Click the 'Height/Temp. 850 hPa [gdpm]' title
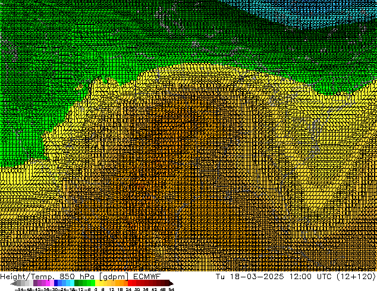The height and width of the screenshot is (291, 377). 64,277
